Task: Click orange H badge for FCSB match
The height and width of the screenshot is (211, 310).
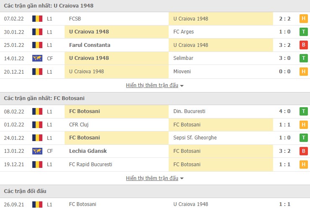Action: 303,19
